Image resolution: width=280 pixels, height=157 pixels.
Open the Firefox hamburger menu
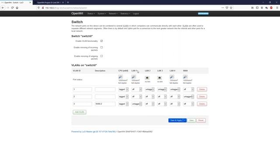pos(277,8)
